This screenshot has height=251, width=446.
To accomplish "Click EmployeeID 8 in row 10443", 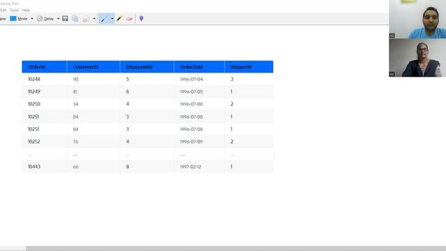I will coord(128,167).
